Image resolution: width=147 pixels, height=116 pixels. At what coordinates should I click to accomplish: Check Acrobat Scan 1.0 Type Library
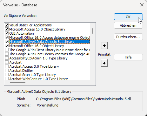click(x=7, y=75)
